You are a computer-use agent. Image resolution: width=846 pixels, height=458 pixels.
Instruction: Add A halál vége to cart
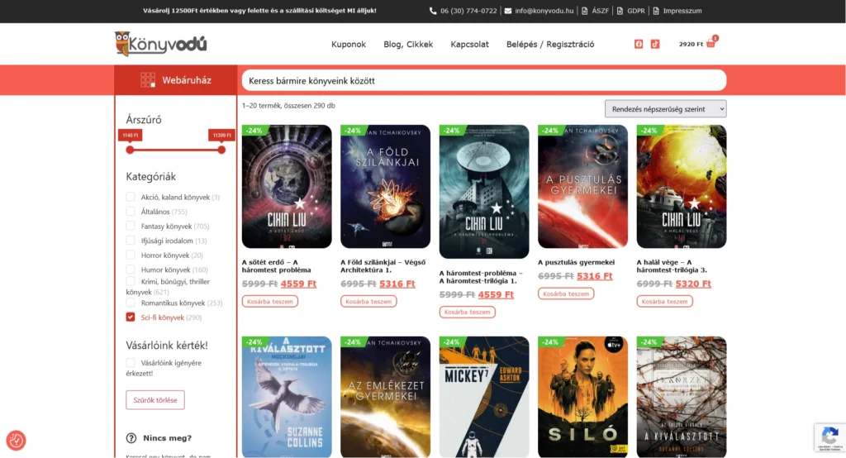665,302
